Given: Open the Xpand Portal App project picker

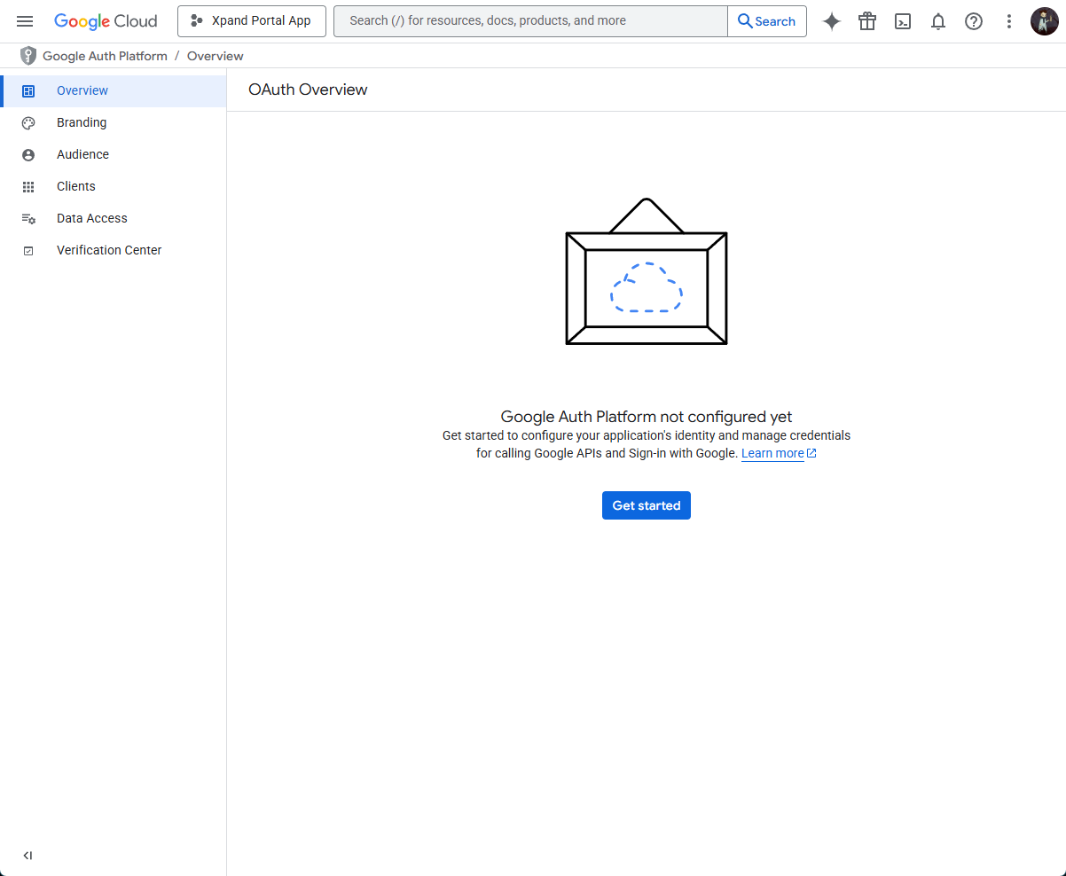Looking at the screenshot, I should 252,21.
